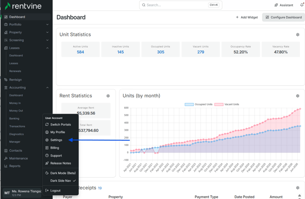This screenshot has height=199, width=305.
Task: Click the Reports chart icon
Action: click(x=6, y=166)
